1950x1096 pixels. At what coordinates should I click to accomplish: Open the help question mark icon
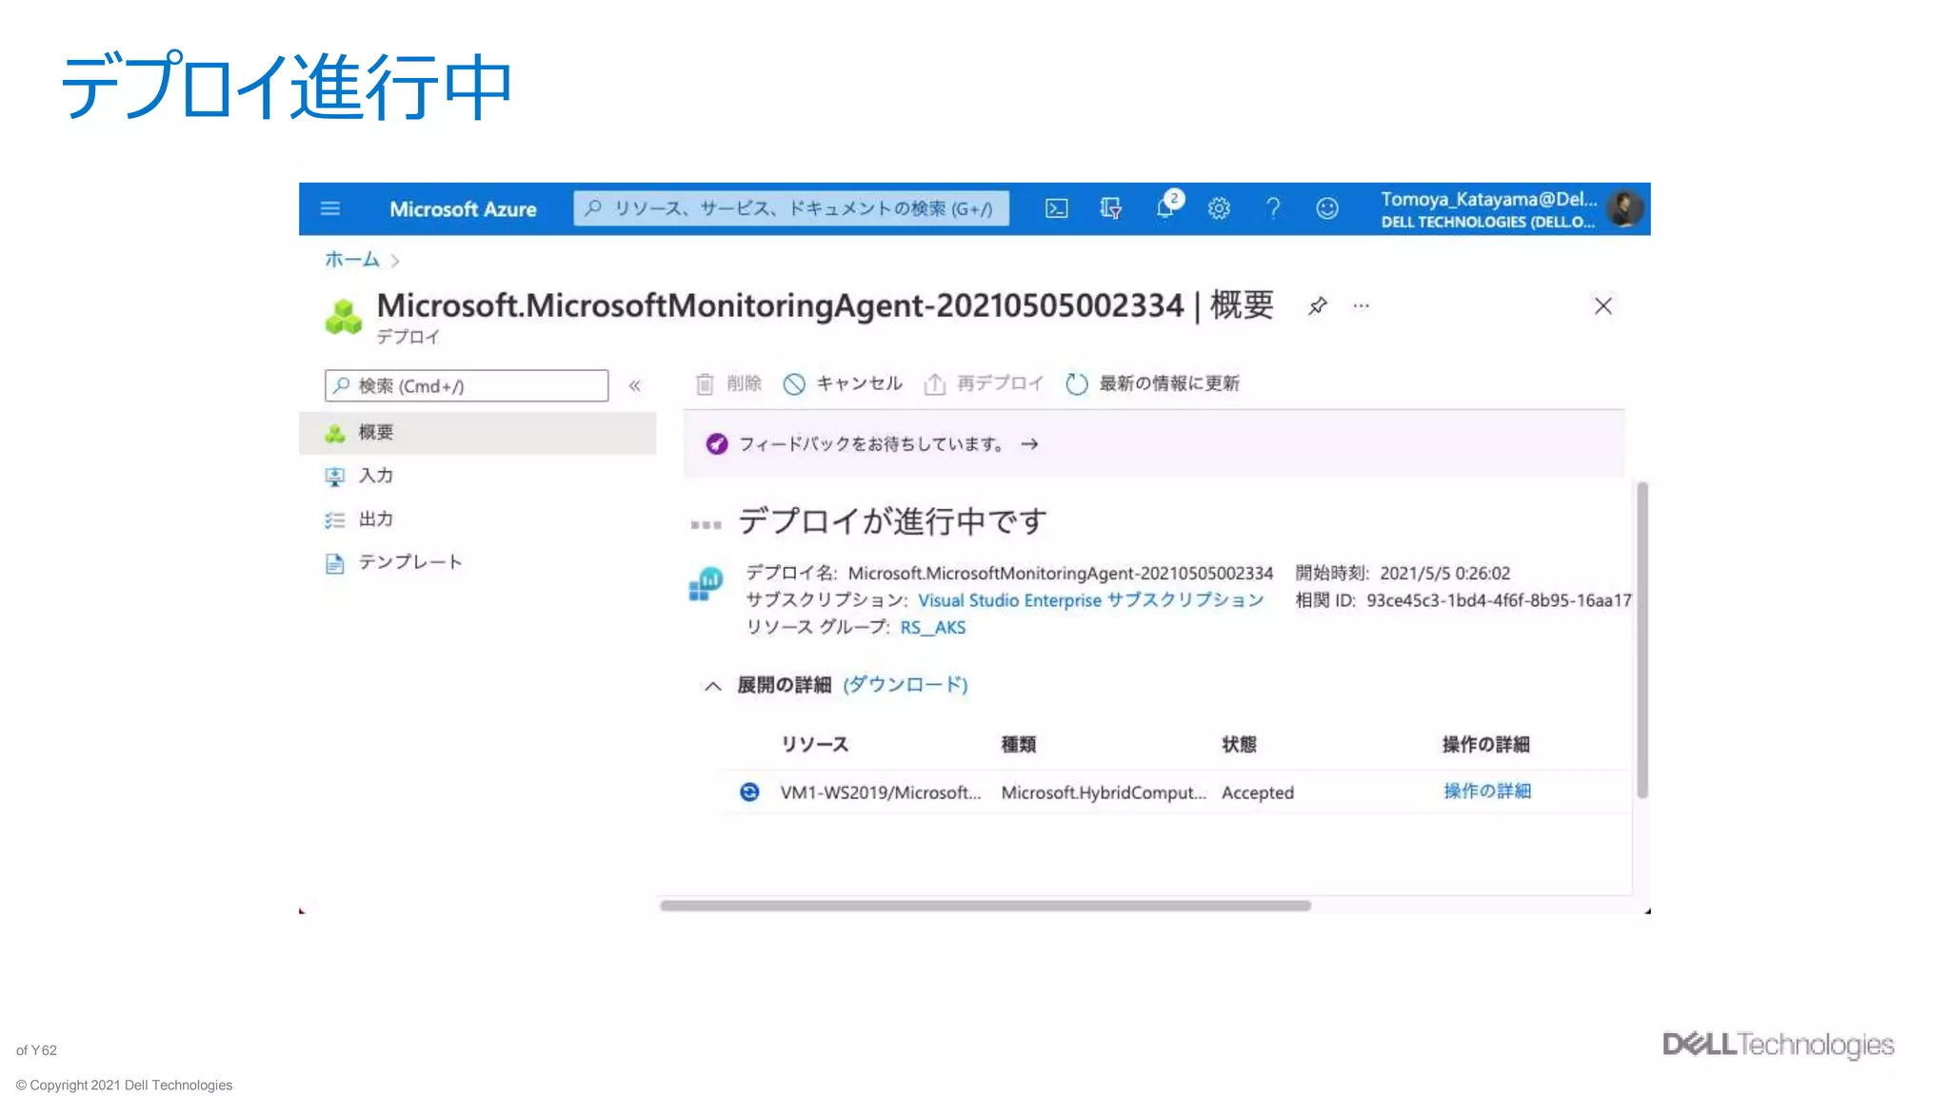click(x=1273, y=208)
